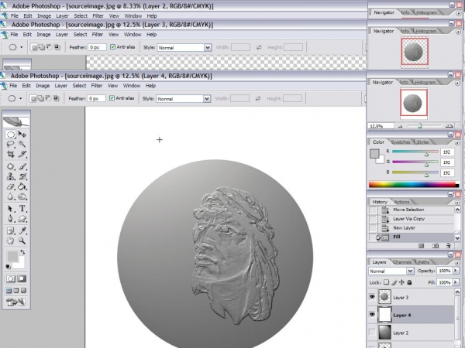Image resolution: width=465 pixels, height=348 pixels.
Task: Toggle lock transparent pixels in Layers panel
Action: [386, 282]
